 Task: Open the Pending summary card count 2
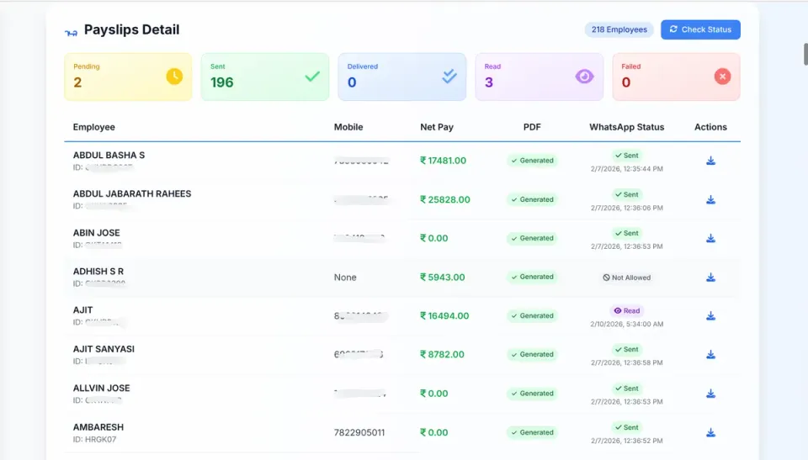pos(77,82)
